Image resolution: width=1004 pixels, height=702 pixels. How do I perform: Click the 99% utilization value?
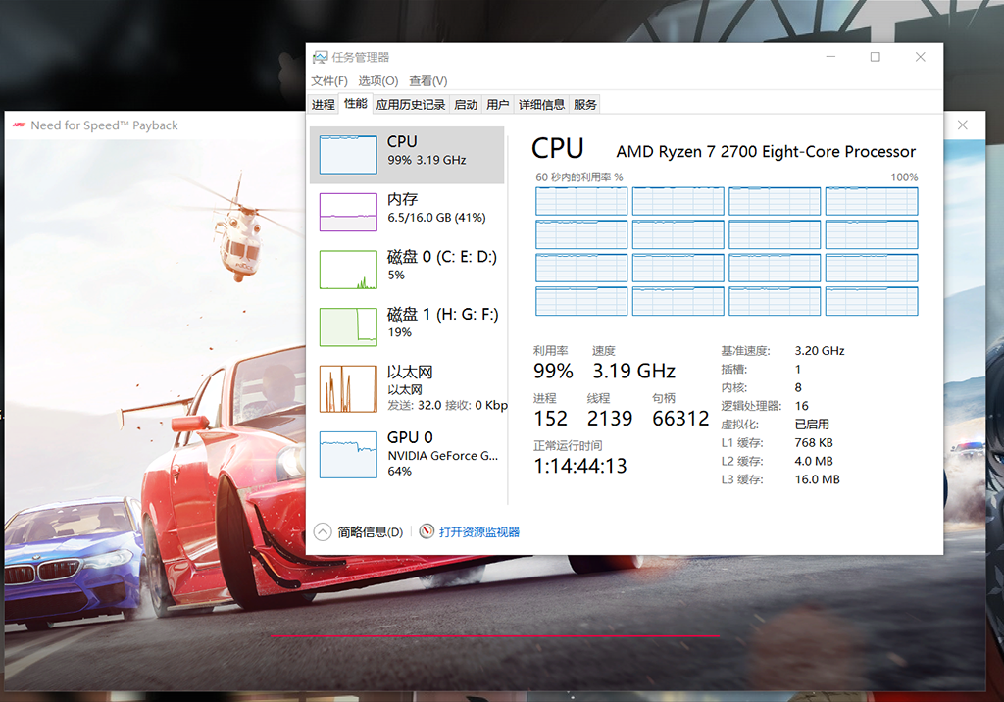point(553,371)
